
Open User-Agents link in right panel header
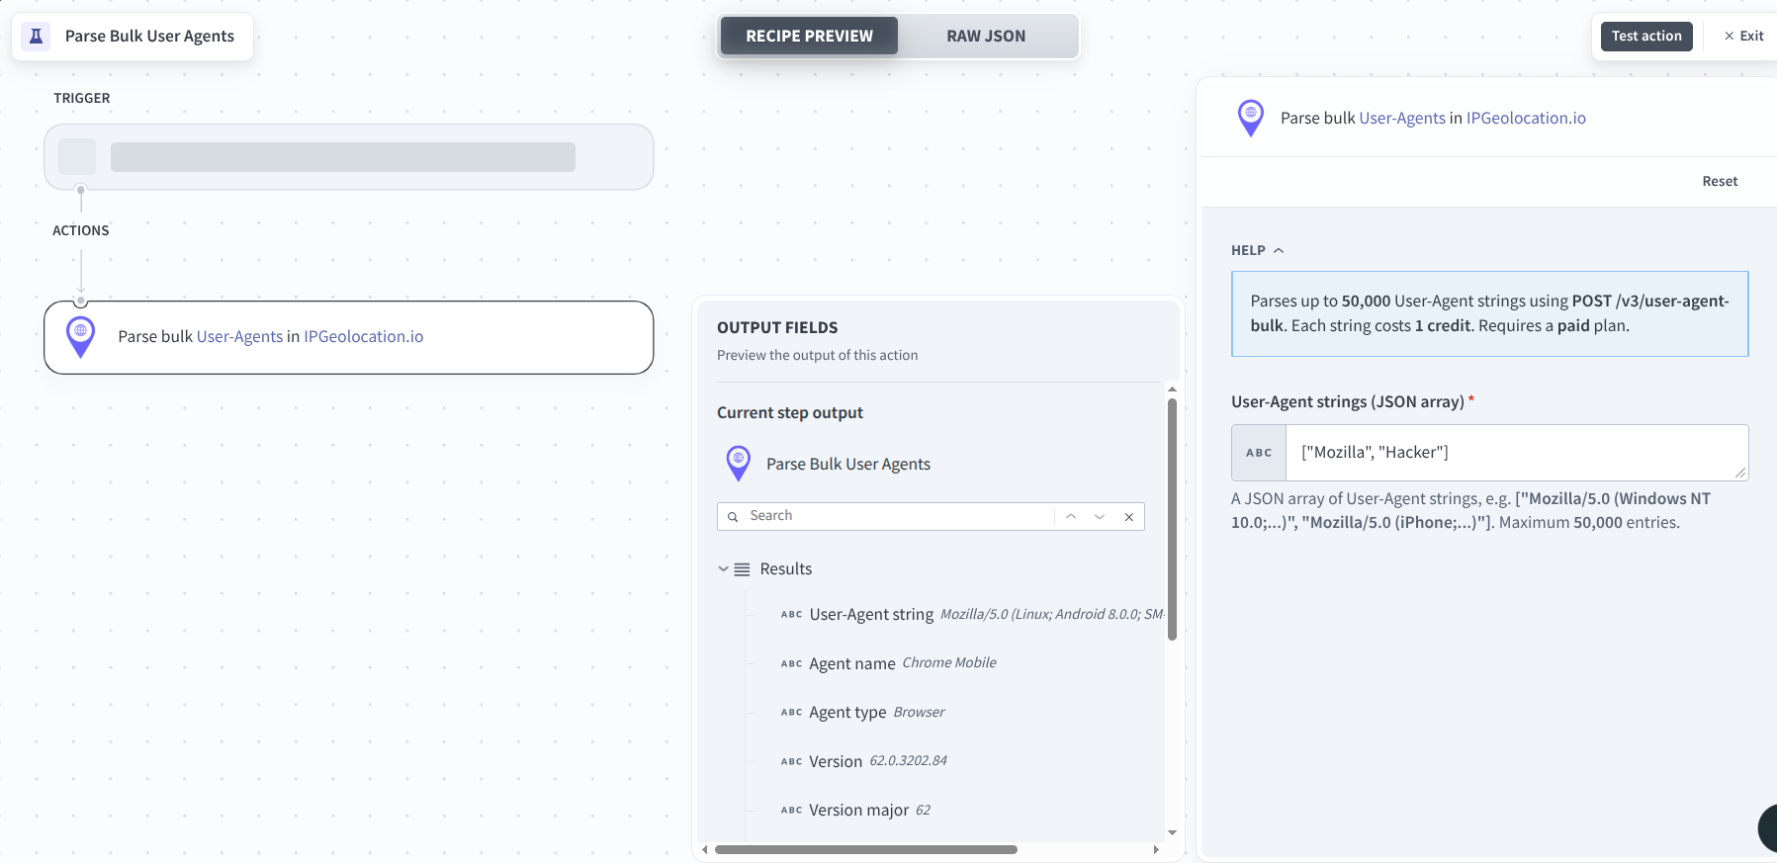click(1402, 119)
